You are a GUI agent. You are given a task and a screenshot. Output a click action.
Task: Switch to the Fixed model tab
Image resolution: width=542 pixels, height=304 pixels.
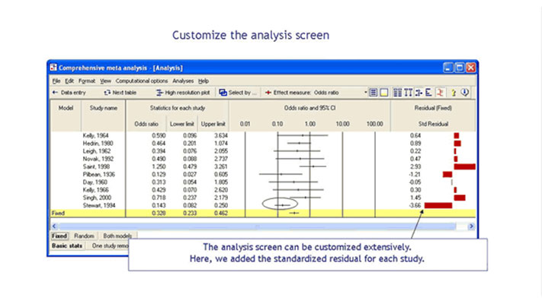click(x=59, y=236)
